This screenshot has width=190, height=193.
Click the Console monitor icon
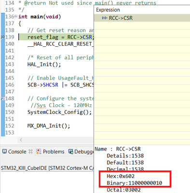point(4,152)
